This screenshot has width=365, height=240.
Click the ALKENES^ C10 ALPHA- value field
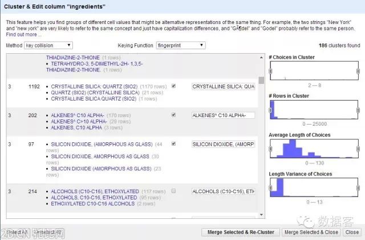tap(223, 115)
